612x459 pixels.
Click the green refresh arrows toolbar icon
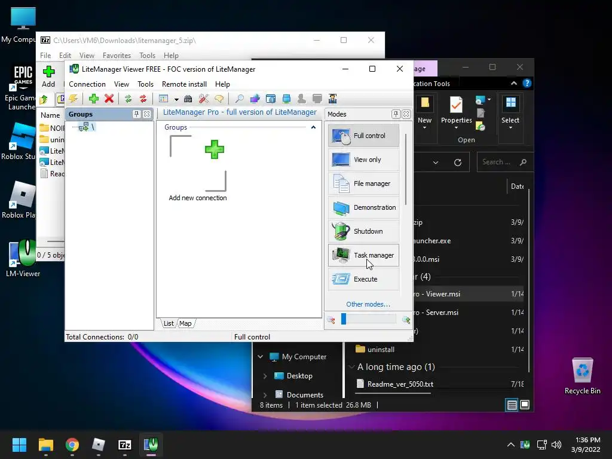(128, 99)
